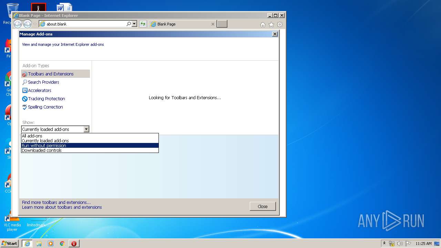Click Internet Explorer taskbar icon
This screenshot has height=248, width=441.
[27, 243]
